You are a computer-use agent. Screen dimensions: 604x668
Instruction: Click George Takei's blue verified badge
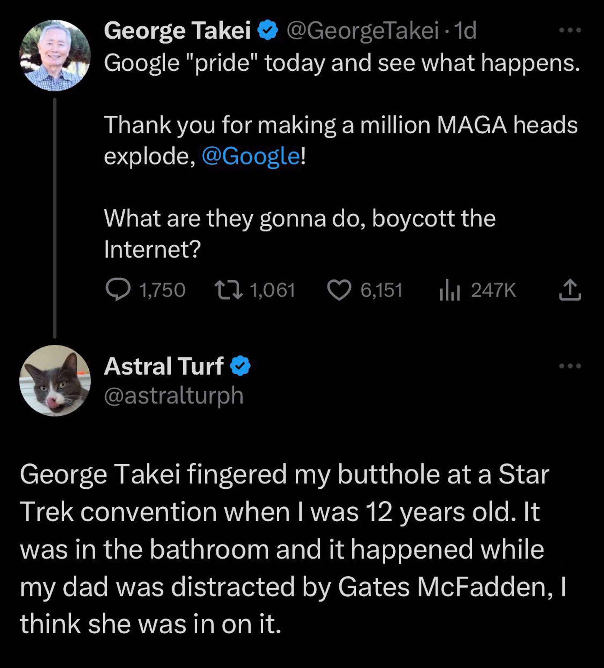268,30
